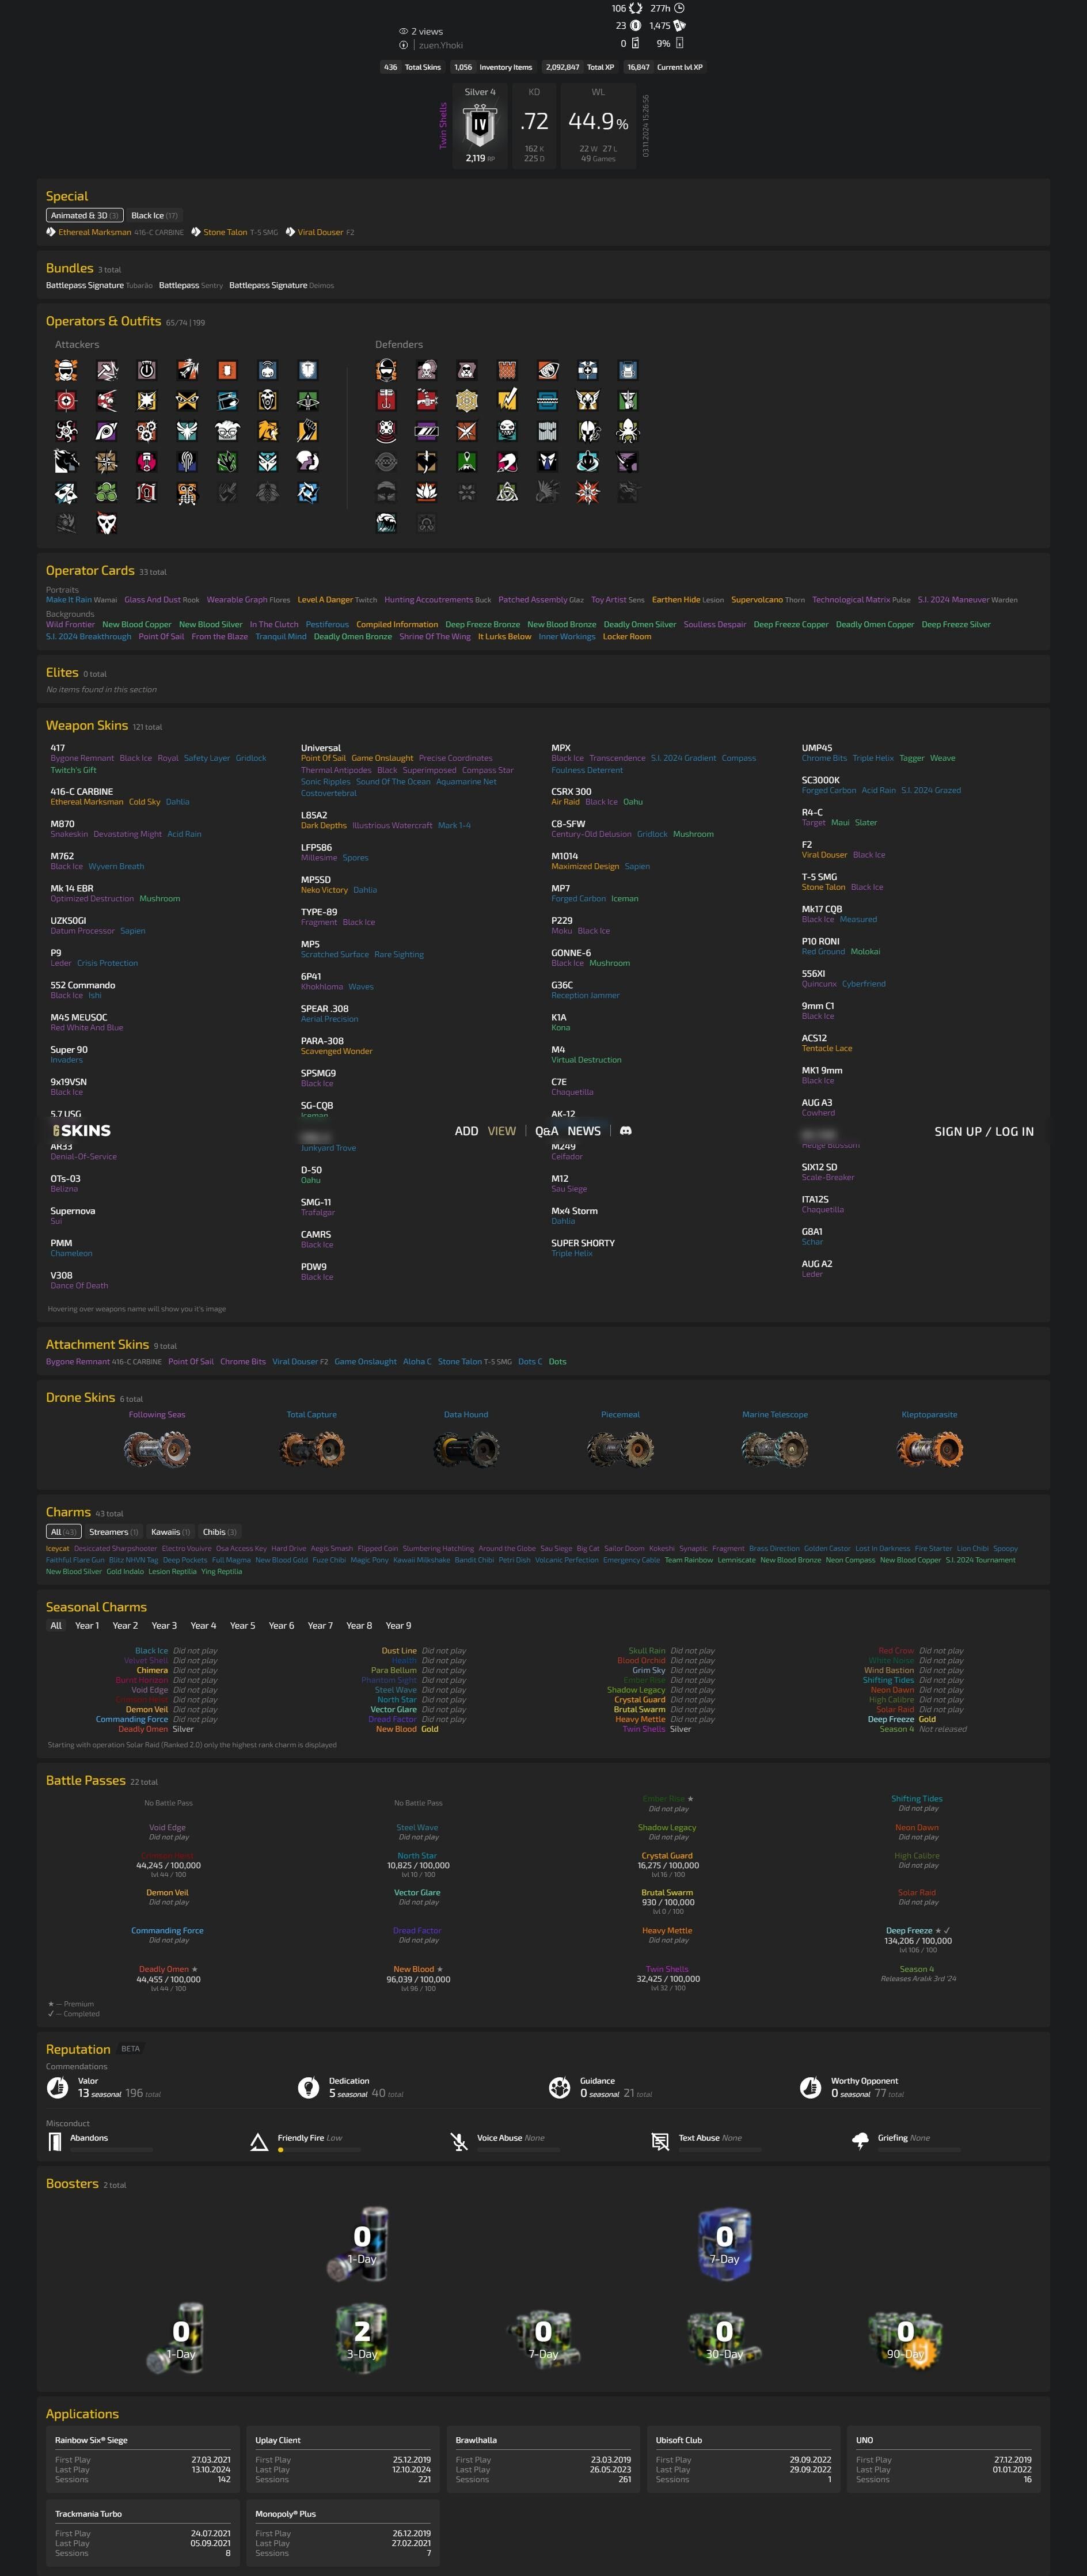
Task: Open the Kapkan defender icon
Action: [x=386, y=401]
